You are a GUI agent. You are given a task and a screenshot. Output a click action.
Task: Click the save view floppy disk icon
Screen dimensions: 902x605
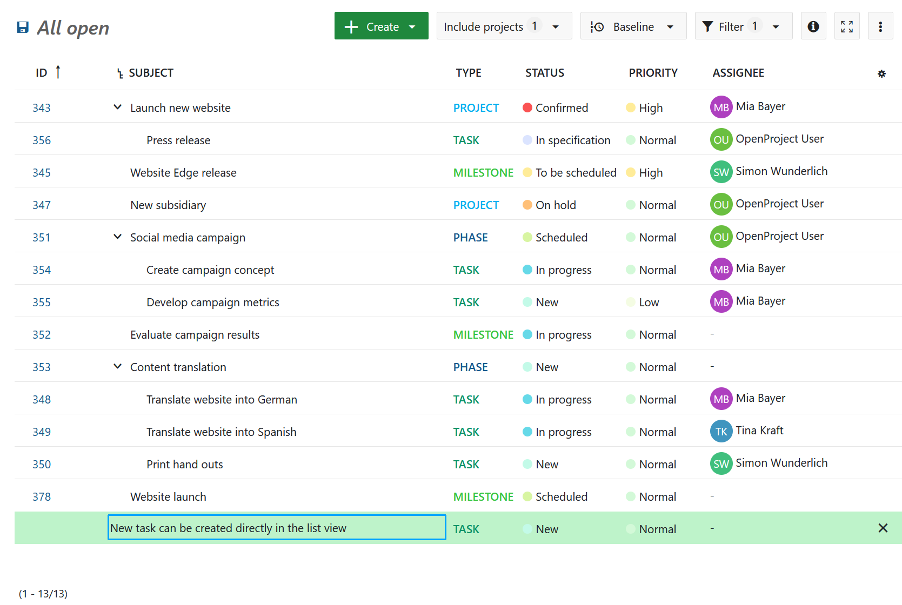pos(23,28)
